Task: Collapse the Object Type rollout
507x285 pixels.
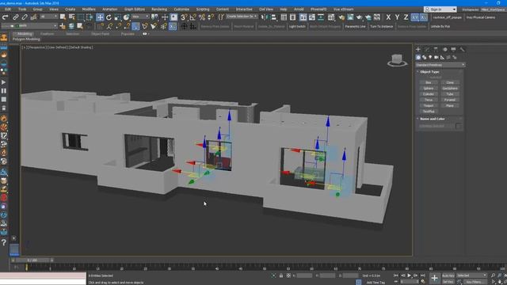Action: (x=429, y=72)
